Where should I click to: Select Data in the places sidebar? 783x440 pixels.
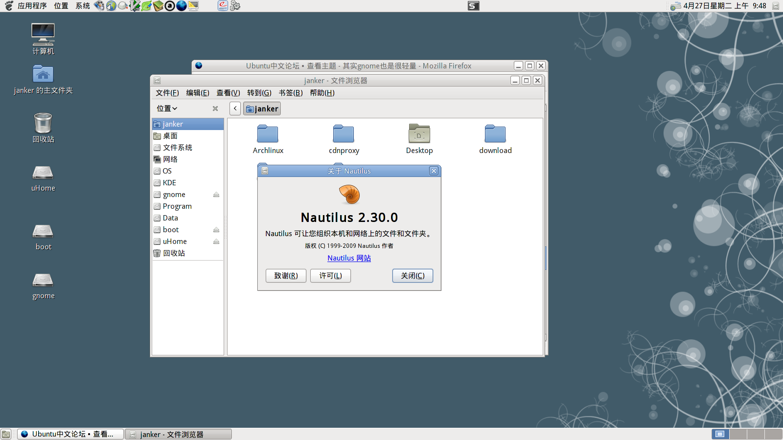click(188, 218)
